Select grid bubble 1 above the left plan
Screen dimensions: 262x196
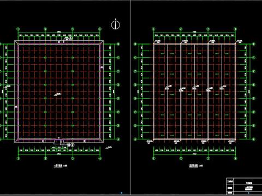(18, 29)
